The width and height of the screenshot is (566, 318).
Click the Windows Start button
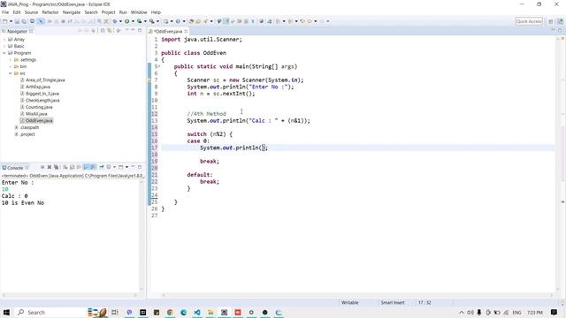(6, 312)
